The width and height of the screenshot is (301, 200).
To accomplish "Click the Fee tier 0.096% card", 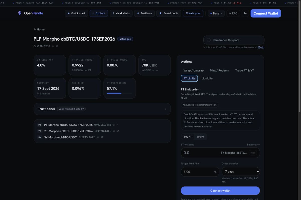I will coord(85,88).
